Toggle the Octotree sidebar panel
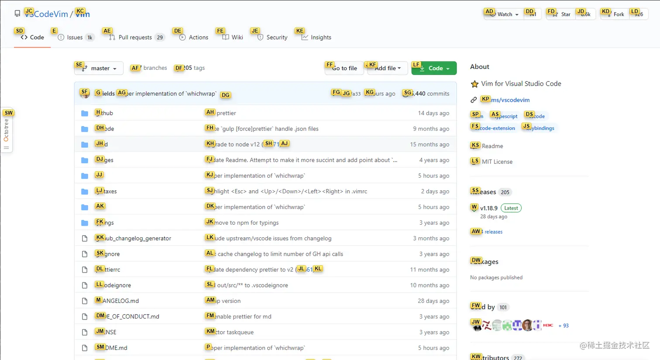660x360 pixels. (x=7, y=130)
